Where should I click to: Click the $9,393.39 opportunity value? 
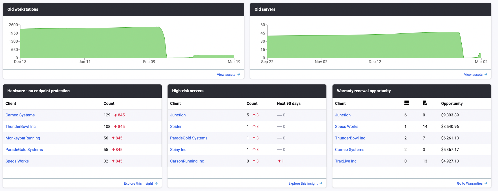(450, 115)
